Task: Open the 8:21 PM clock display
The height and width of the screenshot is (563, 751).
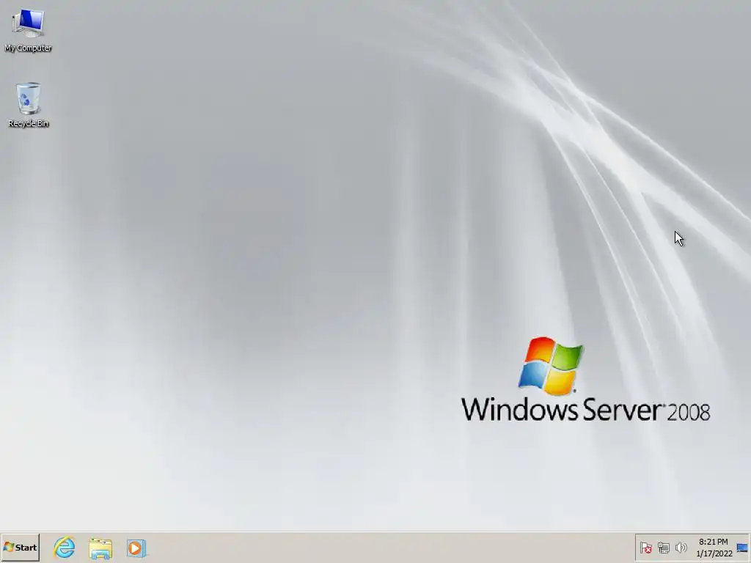Action: [714, 547]
